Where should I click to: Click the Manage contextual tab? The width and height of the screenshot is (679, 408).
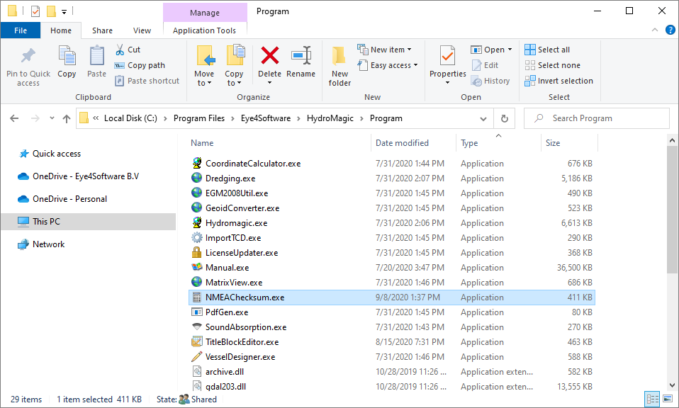tap(205, 13)
